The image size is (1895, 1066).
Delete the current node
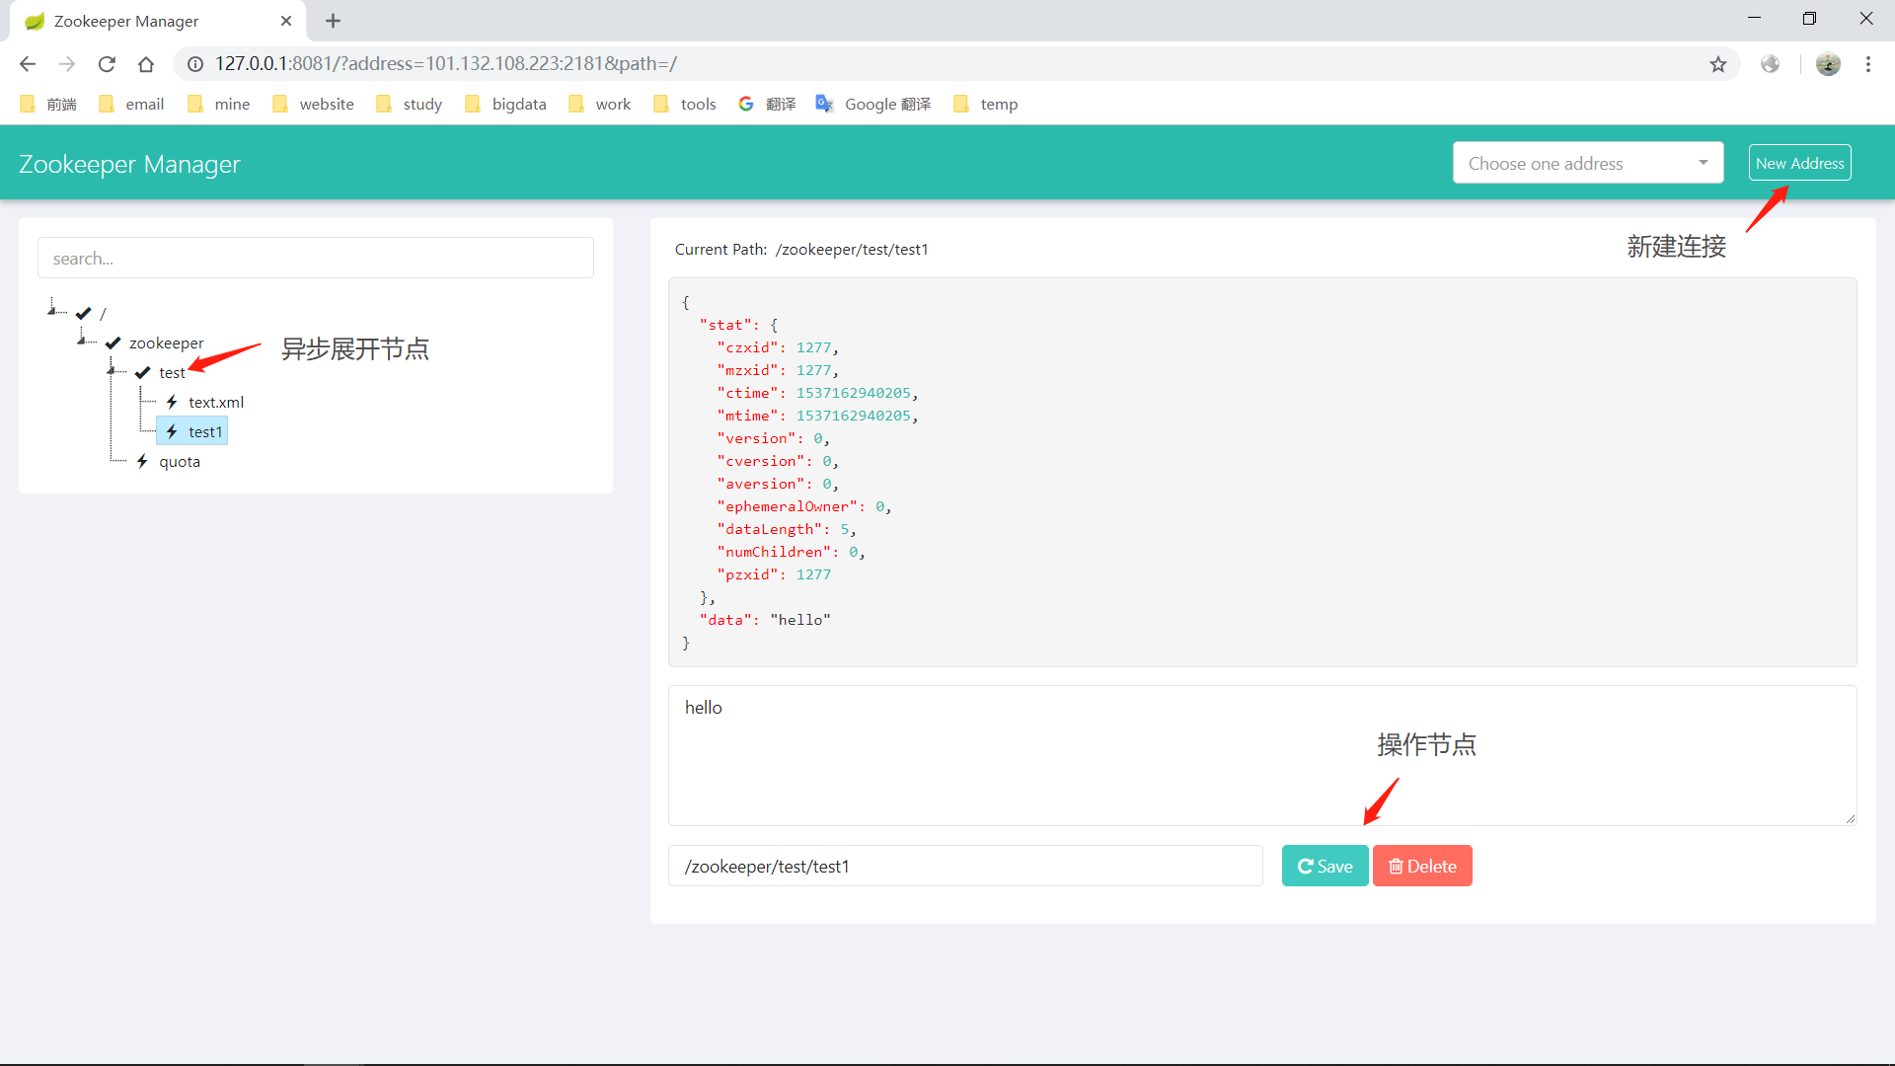coord(1422,866)
